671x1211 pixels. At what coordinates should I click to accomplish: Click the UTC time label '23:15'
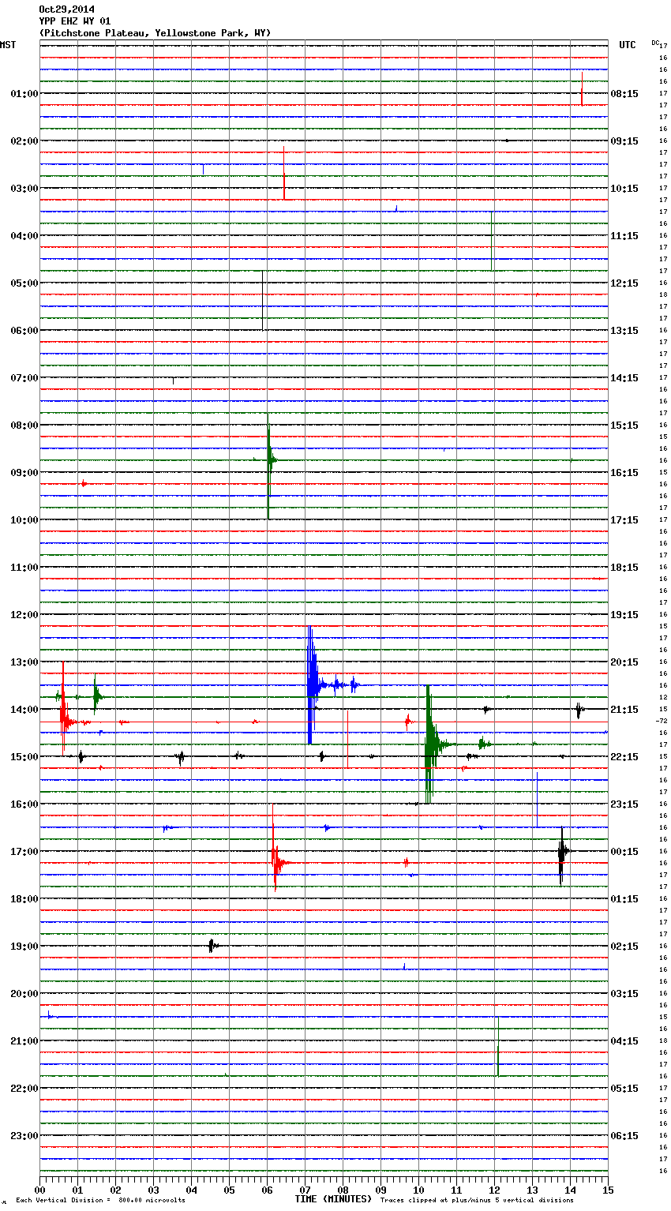coord(624,804)
